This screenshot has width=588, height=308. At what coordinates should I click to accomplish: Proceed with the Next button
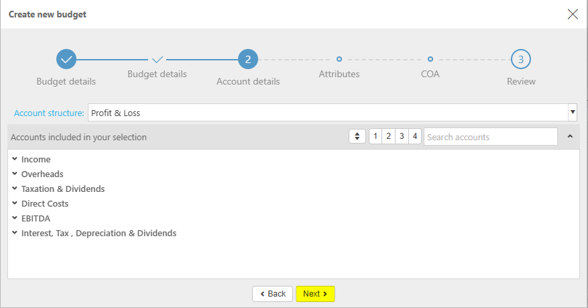click(x=315, y=294)
